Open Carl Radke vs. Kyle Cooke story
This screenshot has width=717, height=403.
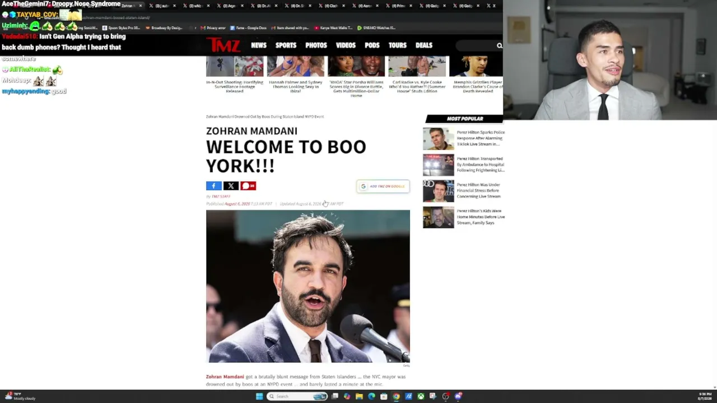coord(417,87)
